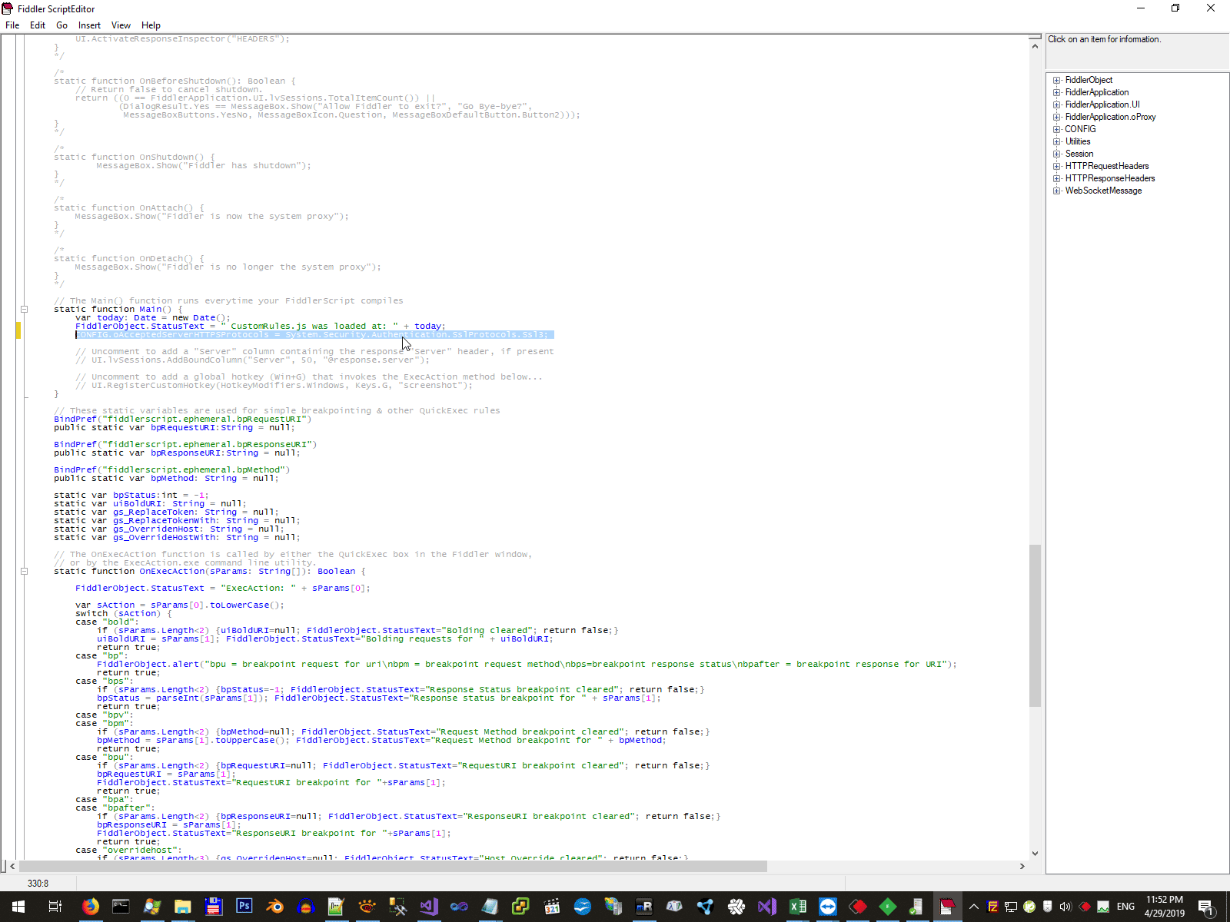Click the vertical scrollbar thumb in editor
This screenshot has width=1230, height=922.
[x=1035, y=625]
